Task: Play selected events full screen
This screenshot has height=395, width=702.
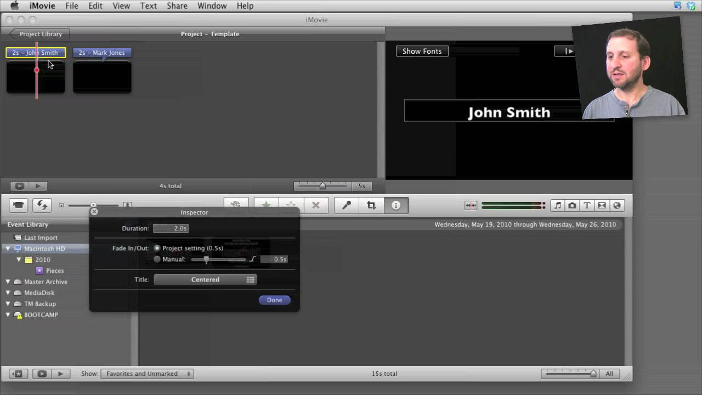Action: pos(42,374)
